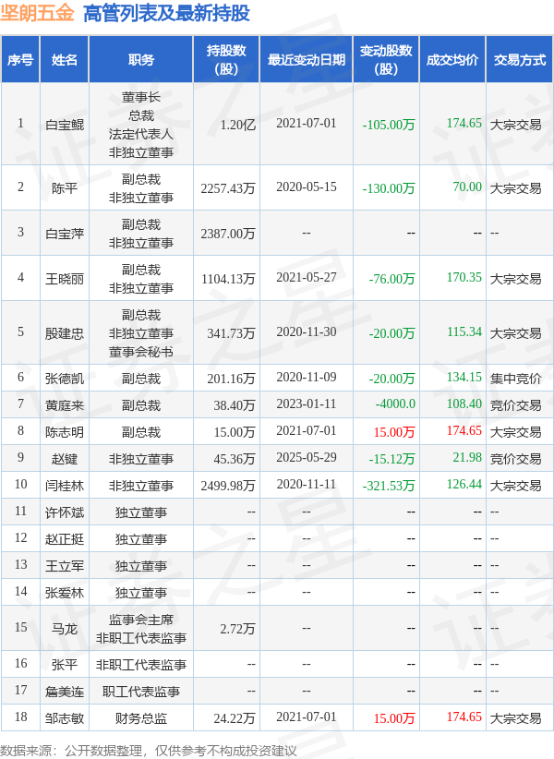Click the price 70.00
Viewport: 554px width, 759px height.
[x=467, y=187]
